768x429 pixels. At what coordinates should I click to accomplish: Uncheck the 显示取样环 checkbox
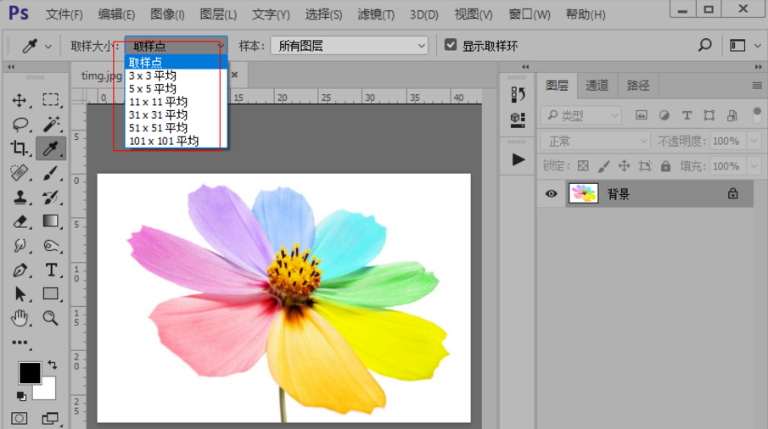(x=451, y=45)
